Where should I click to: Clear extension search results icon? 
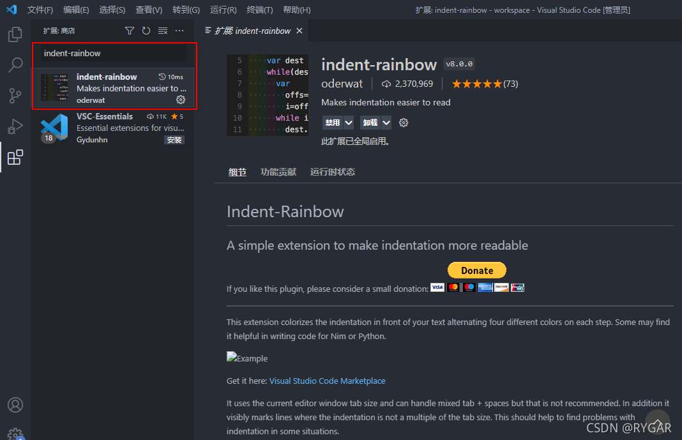click(x=163, y=31)
